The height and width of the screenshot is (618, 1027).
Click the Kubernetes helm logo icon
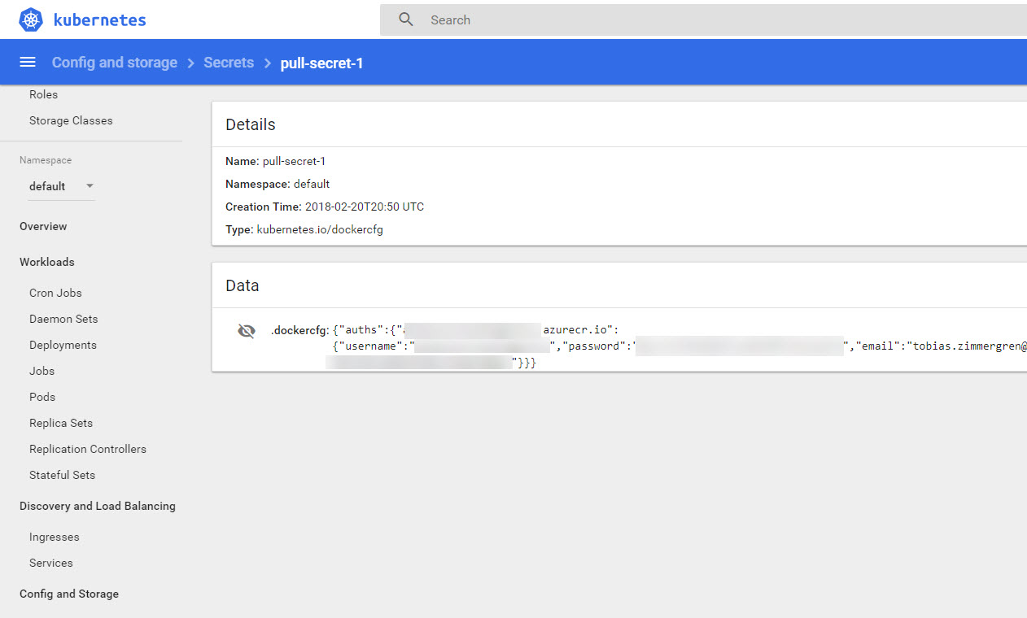[31, 20]
